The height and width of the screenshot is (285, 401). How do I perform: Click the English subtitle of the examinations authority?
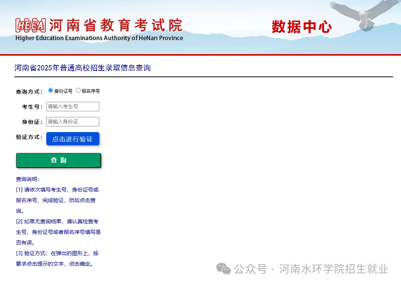(x=99, y=38)
